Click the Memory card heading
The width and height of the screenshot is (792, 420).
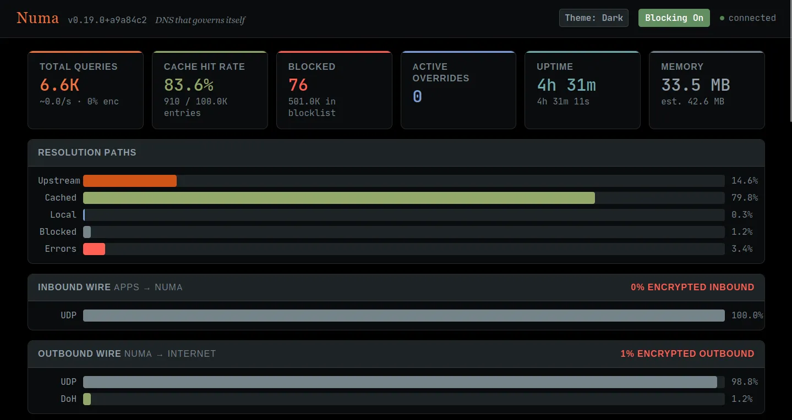pyautogui.click(x=682, y=67)
